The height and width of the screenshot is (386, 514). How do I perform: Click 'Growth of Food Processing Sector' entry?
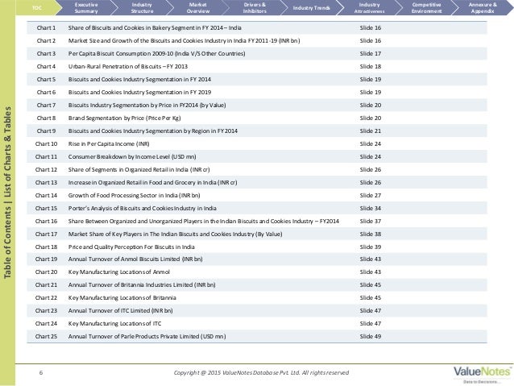tap(134, 196)
